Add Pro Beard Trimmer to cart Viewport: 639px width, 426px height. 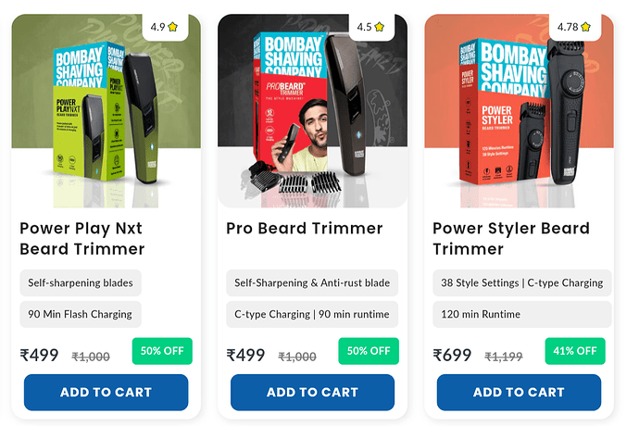(x=312, y=392)
